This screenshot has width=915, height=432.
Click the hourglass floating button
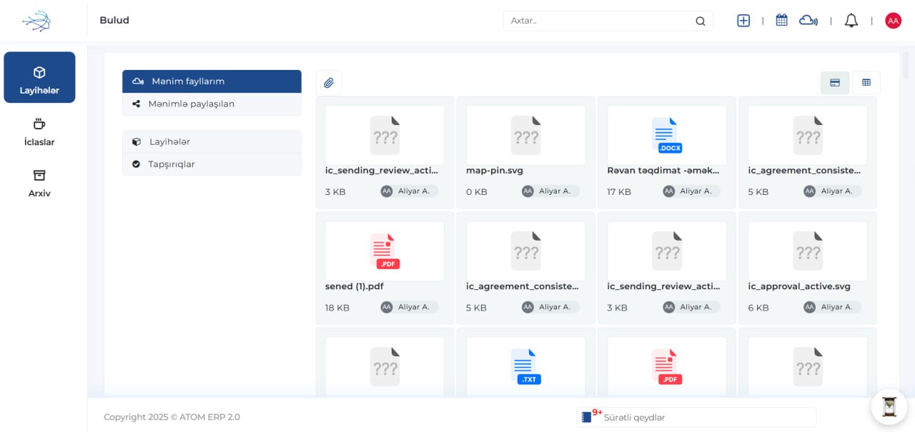pyautogui.click(x=889, y=406)
